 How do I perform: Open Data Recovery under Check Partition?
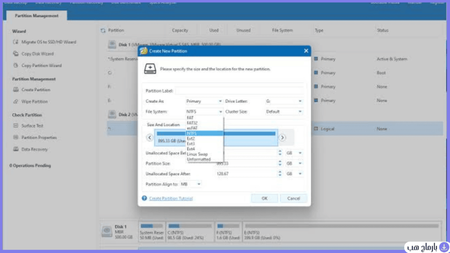[30, 149]
